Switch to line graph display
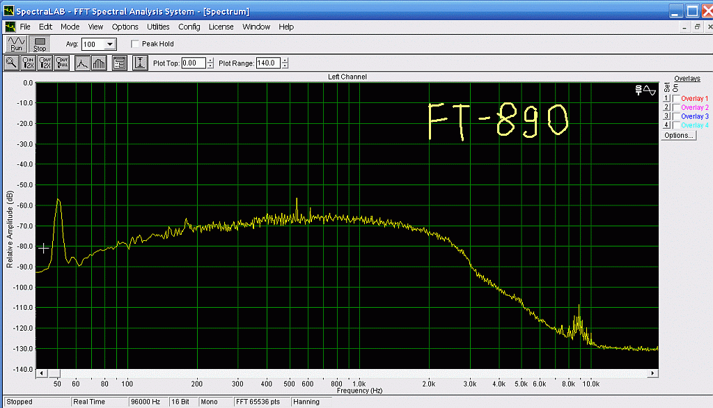The image size is (713, 408). (82, 63)
